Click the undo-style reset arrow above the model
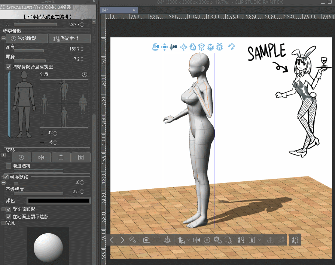This screenshot has height=265, width=335. tap(231, 47)
